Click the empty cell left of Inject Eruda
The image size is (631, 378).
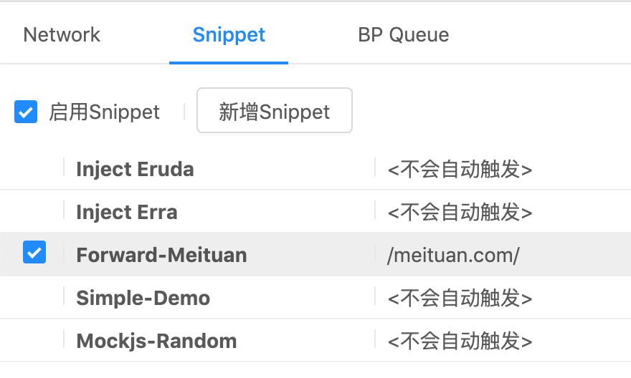pyautogui.click(x=33, y=170)
